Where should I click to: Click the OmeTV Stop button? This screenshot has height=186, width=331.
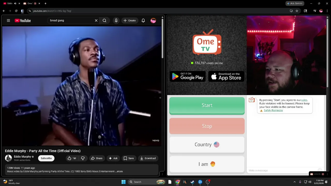(x=207, y=126)
